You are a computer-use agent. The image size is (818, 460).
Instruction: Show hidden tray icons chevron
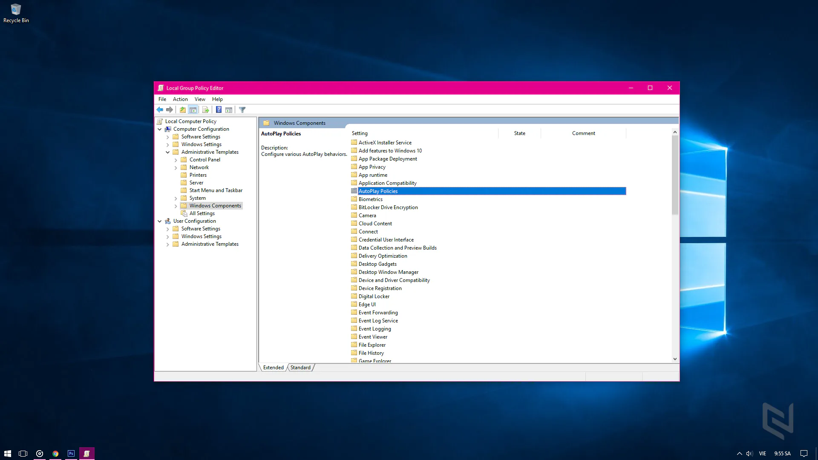(740, 454)
